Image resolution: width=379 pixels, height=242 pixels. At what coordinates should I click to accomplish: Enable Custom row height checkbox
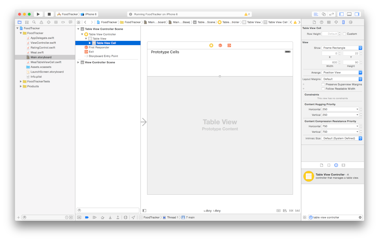(344, 34)
